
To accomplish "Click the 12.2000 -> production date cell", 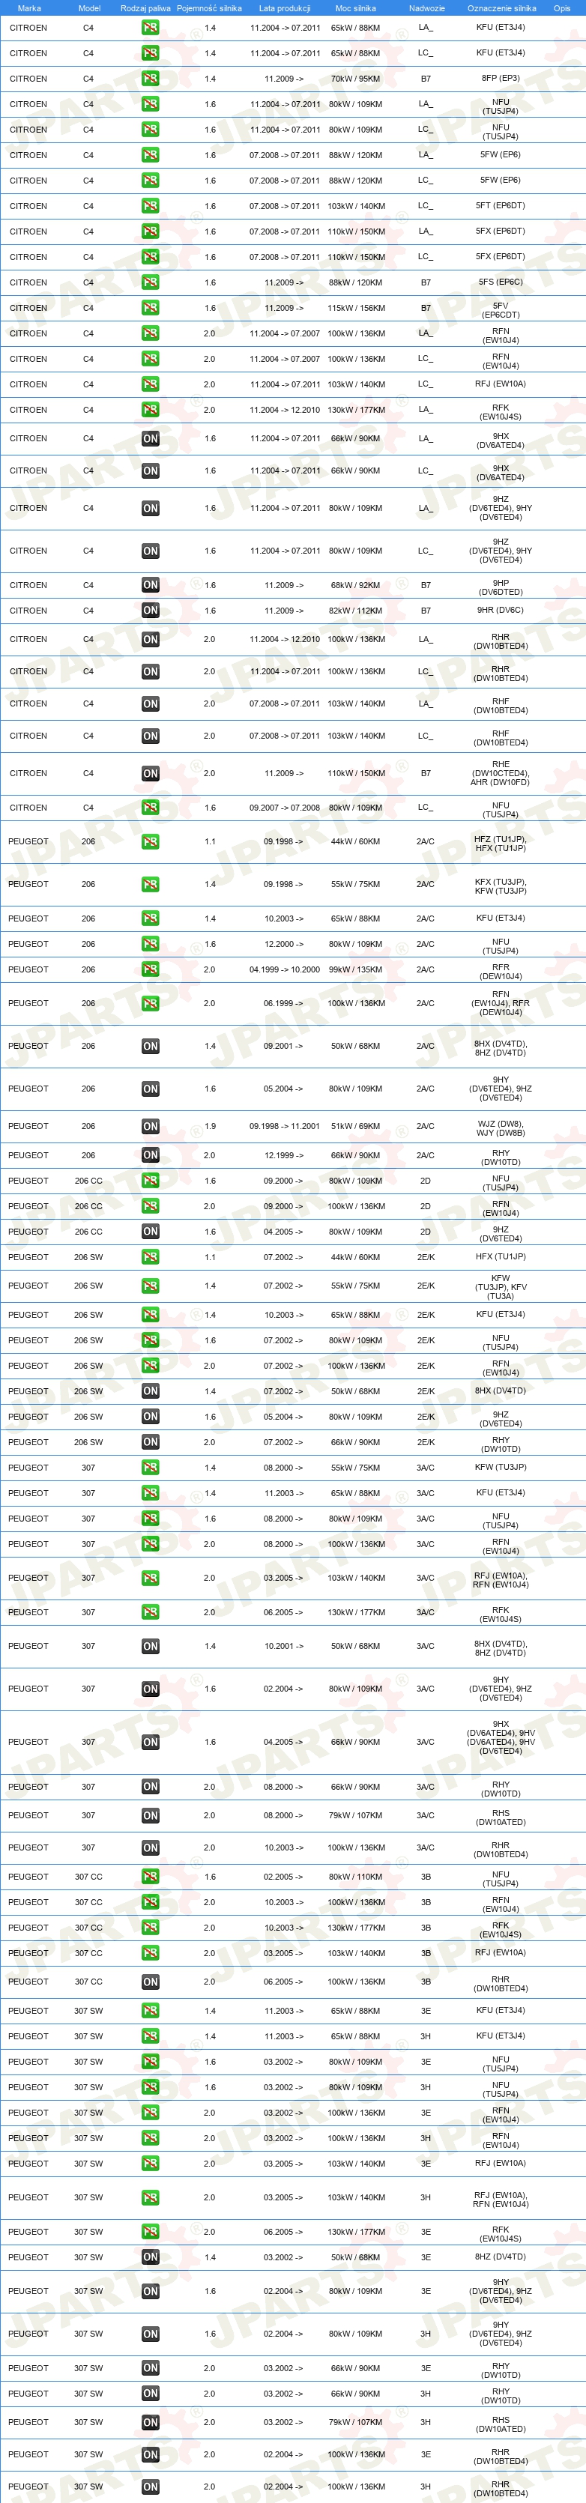I will click(x=284, y=945).
